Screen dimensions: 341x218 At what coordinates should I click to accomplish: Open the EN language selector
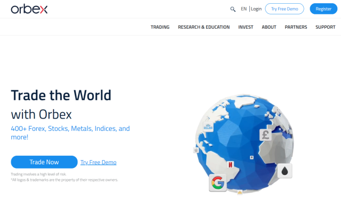244,9
